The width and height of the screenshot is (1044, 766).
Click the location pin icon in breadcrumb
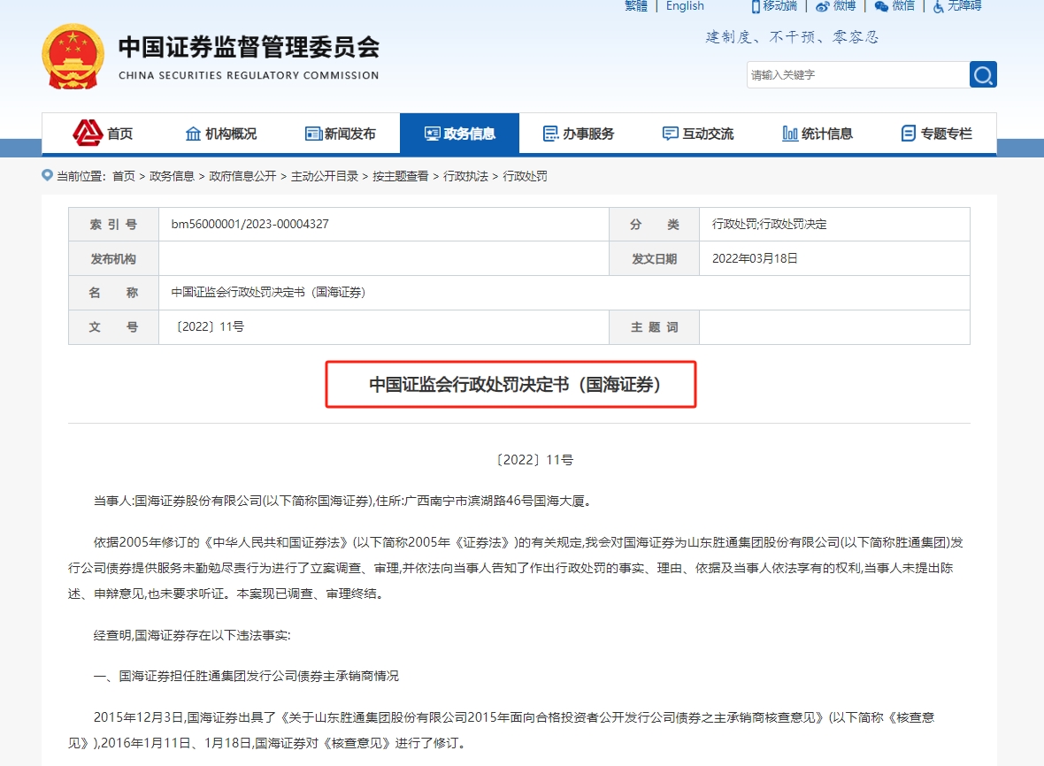click(47, 175)
